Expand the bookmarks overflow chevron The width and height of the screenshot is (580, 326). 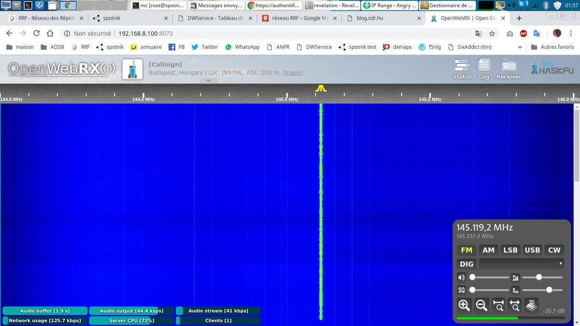point(520,47)
